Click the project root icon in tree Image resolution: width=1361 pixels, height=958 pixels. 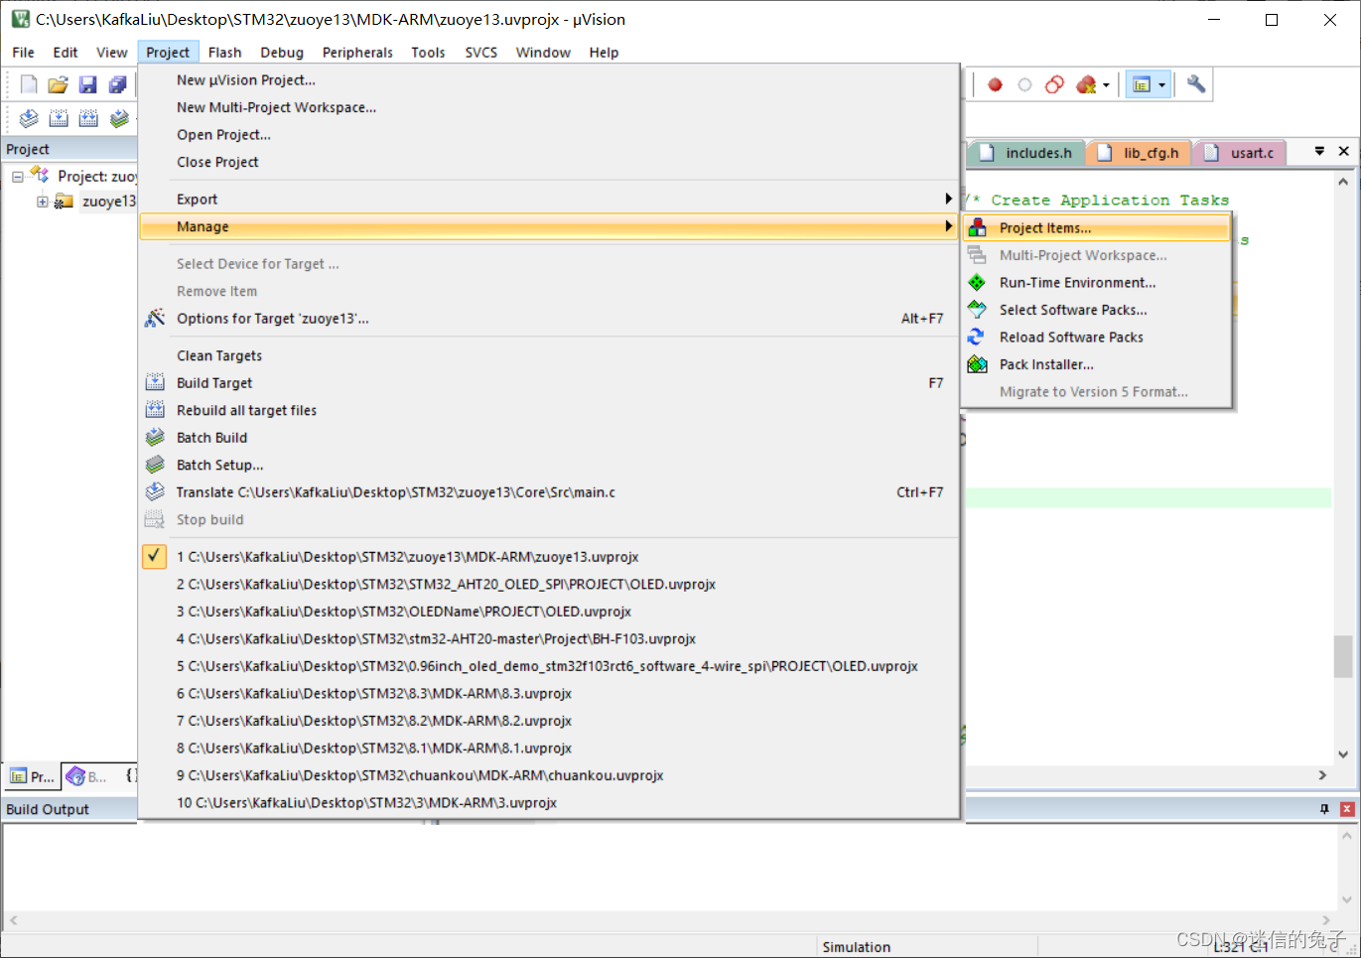click(40, 176)
